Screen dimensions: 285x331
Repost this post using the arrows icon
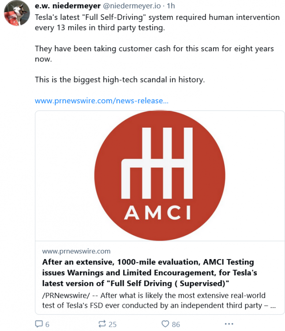[x=102, y=324]
